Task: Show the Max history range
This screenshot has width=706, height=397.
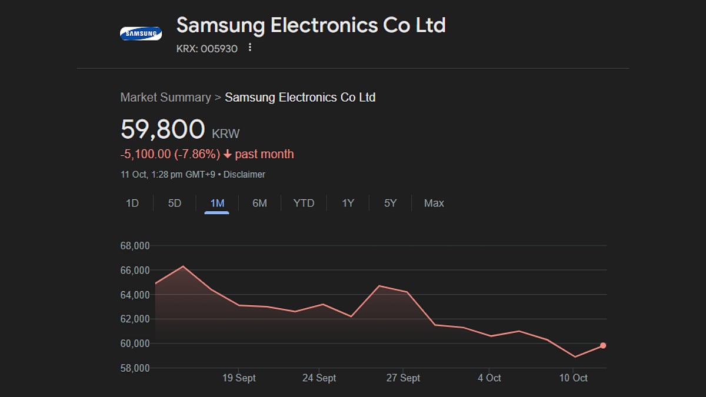Action: [x=434, y=203]
